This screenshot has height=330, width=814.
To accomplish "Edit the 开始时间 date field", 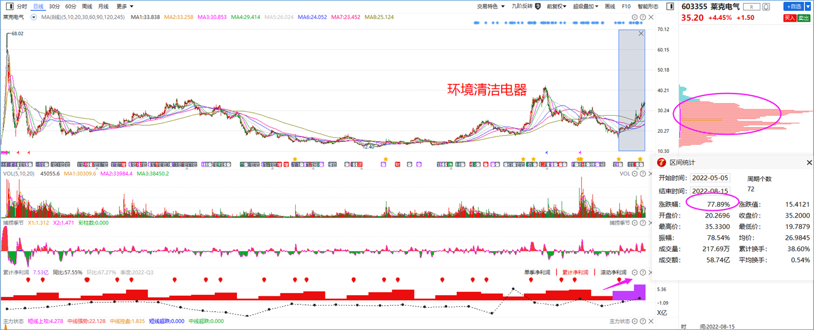I will 710,178.
